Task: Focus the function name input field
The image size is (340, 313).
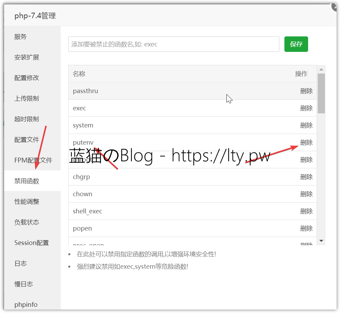Action: 174,44
